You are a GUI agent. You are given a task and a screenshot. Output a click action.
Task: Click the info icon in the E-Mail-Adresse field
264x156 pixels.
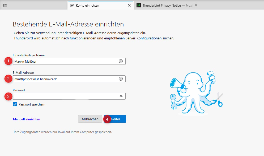pyautogui.click(x=121, y=79)
